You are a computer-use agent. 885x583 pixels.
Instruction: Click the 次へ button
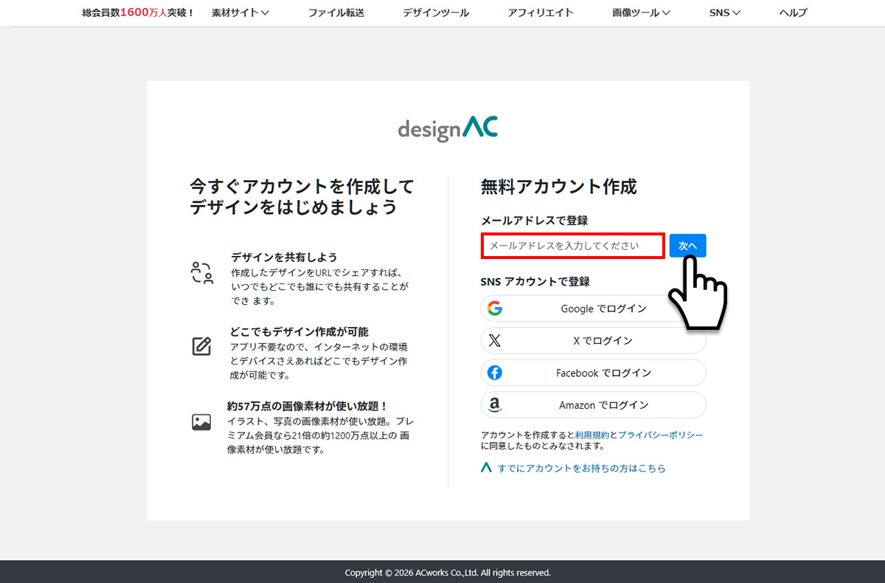click(x=688, y=246)
